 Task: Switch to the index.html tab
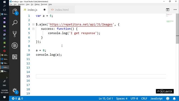point(61,10)
